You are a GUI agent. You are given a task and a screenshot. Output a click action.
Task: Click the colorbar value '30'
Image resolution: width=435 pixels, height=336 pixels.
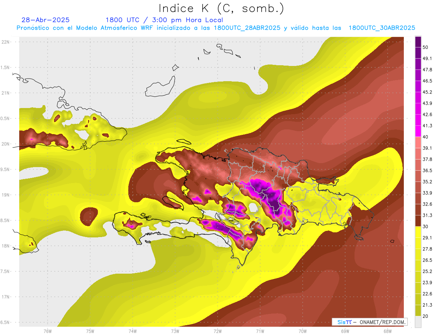(x=426, y=227)
